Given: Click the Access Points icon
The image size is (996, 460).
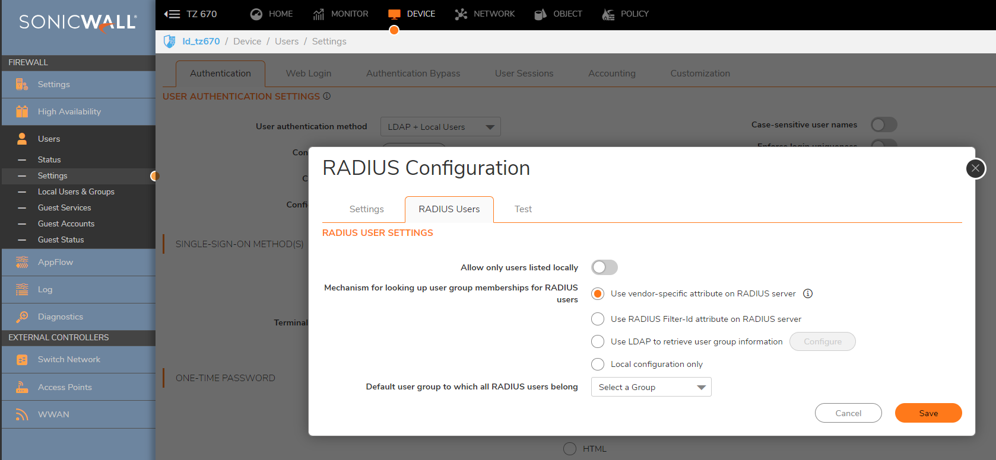Looking at the screenshot, I should click(22, 387).
